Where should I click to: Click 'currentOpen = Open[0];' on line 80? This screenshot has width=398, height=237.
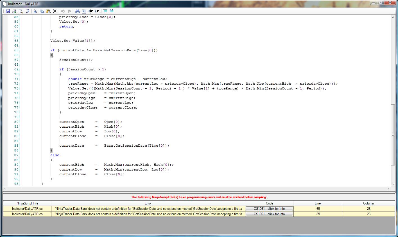pos(91,122)
